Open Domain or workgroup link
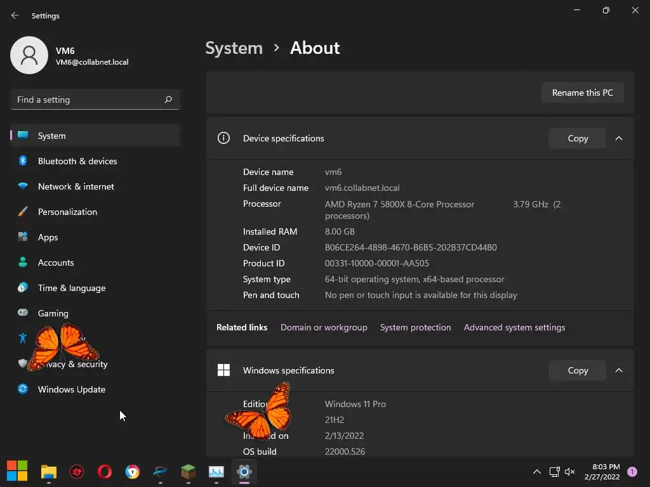Viewport: 650px width, 487px height. point(324,328)
